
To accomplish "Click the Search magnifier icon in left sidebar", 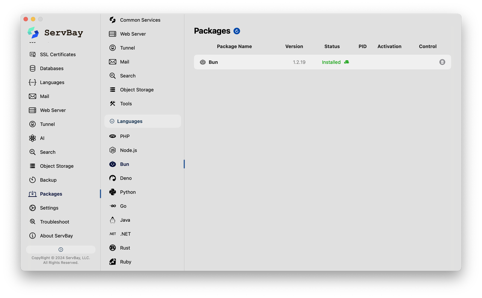I will coord(33,152).
